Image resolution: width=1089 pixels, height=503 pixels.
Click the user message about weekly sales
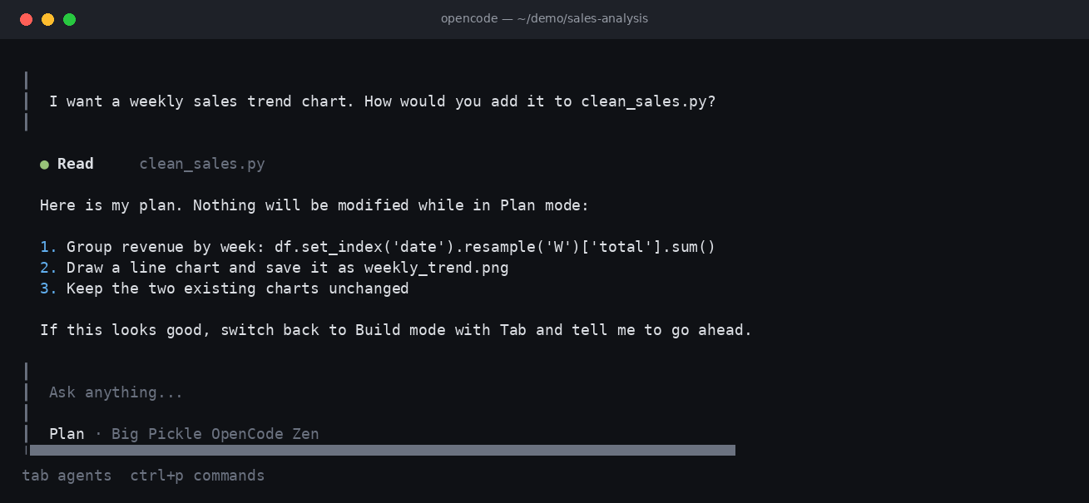coord(383,101)
